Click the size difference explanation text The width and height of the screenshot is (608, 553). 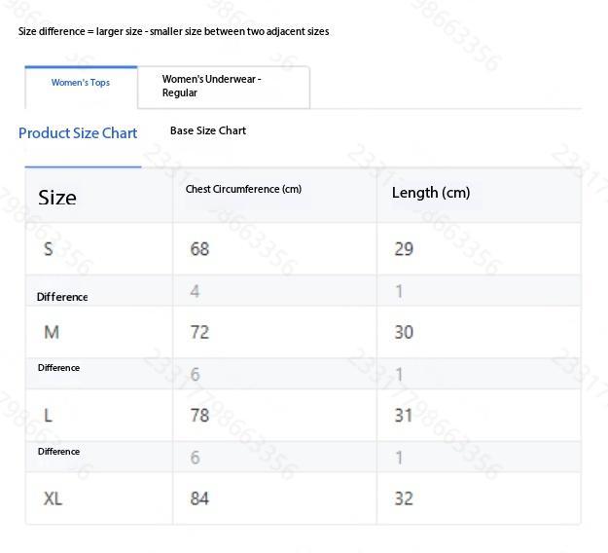(x=174, y=31)
